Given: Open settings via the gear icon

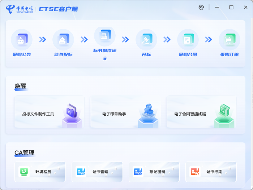Looking at the screenshot, I should (x=201, y=7).
